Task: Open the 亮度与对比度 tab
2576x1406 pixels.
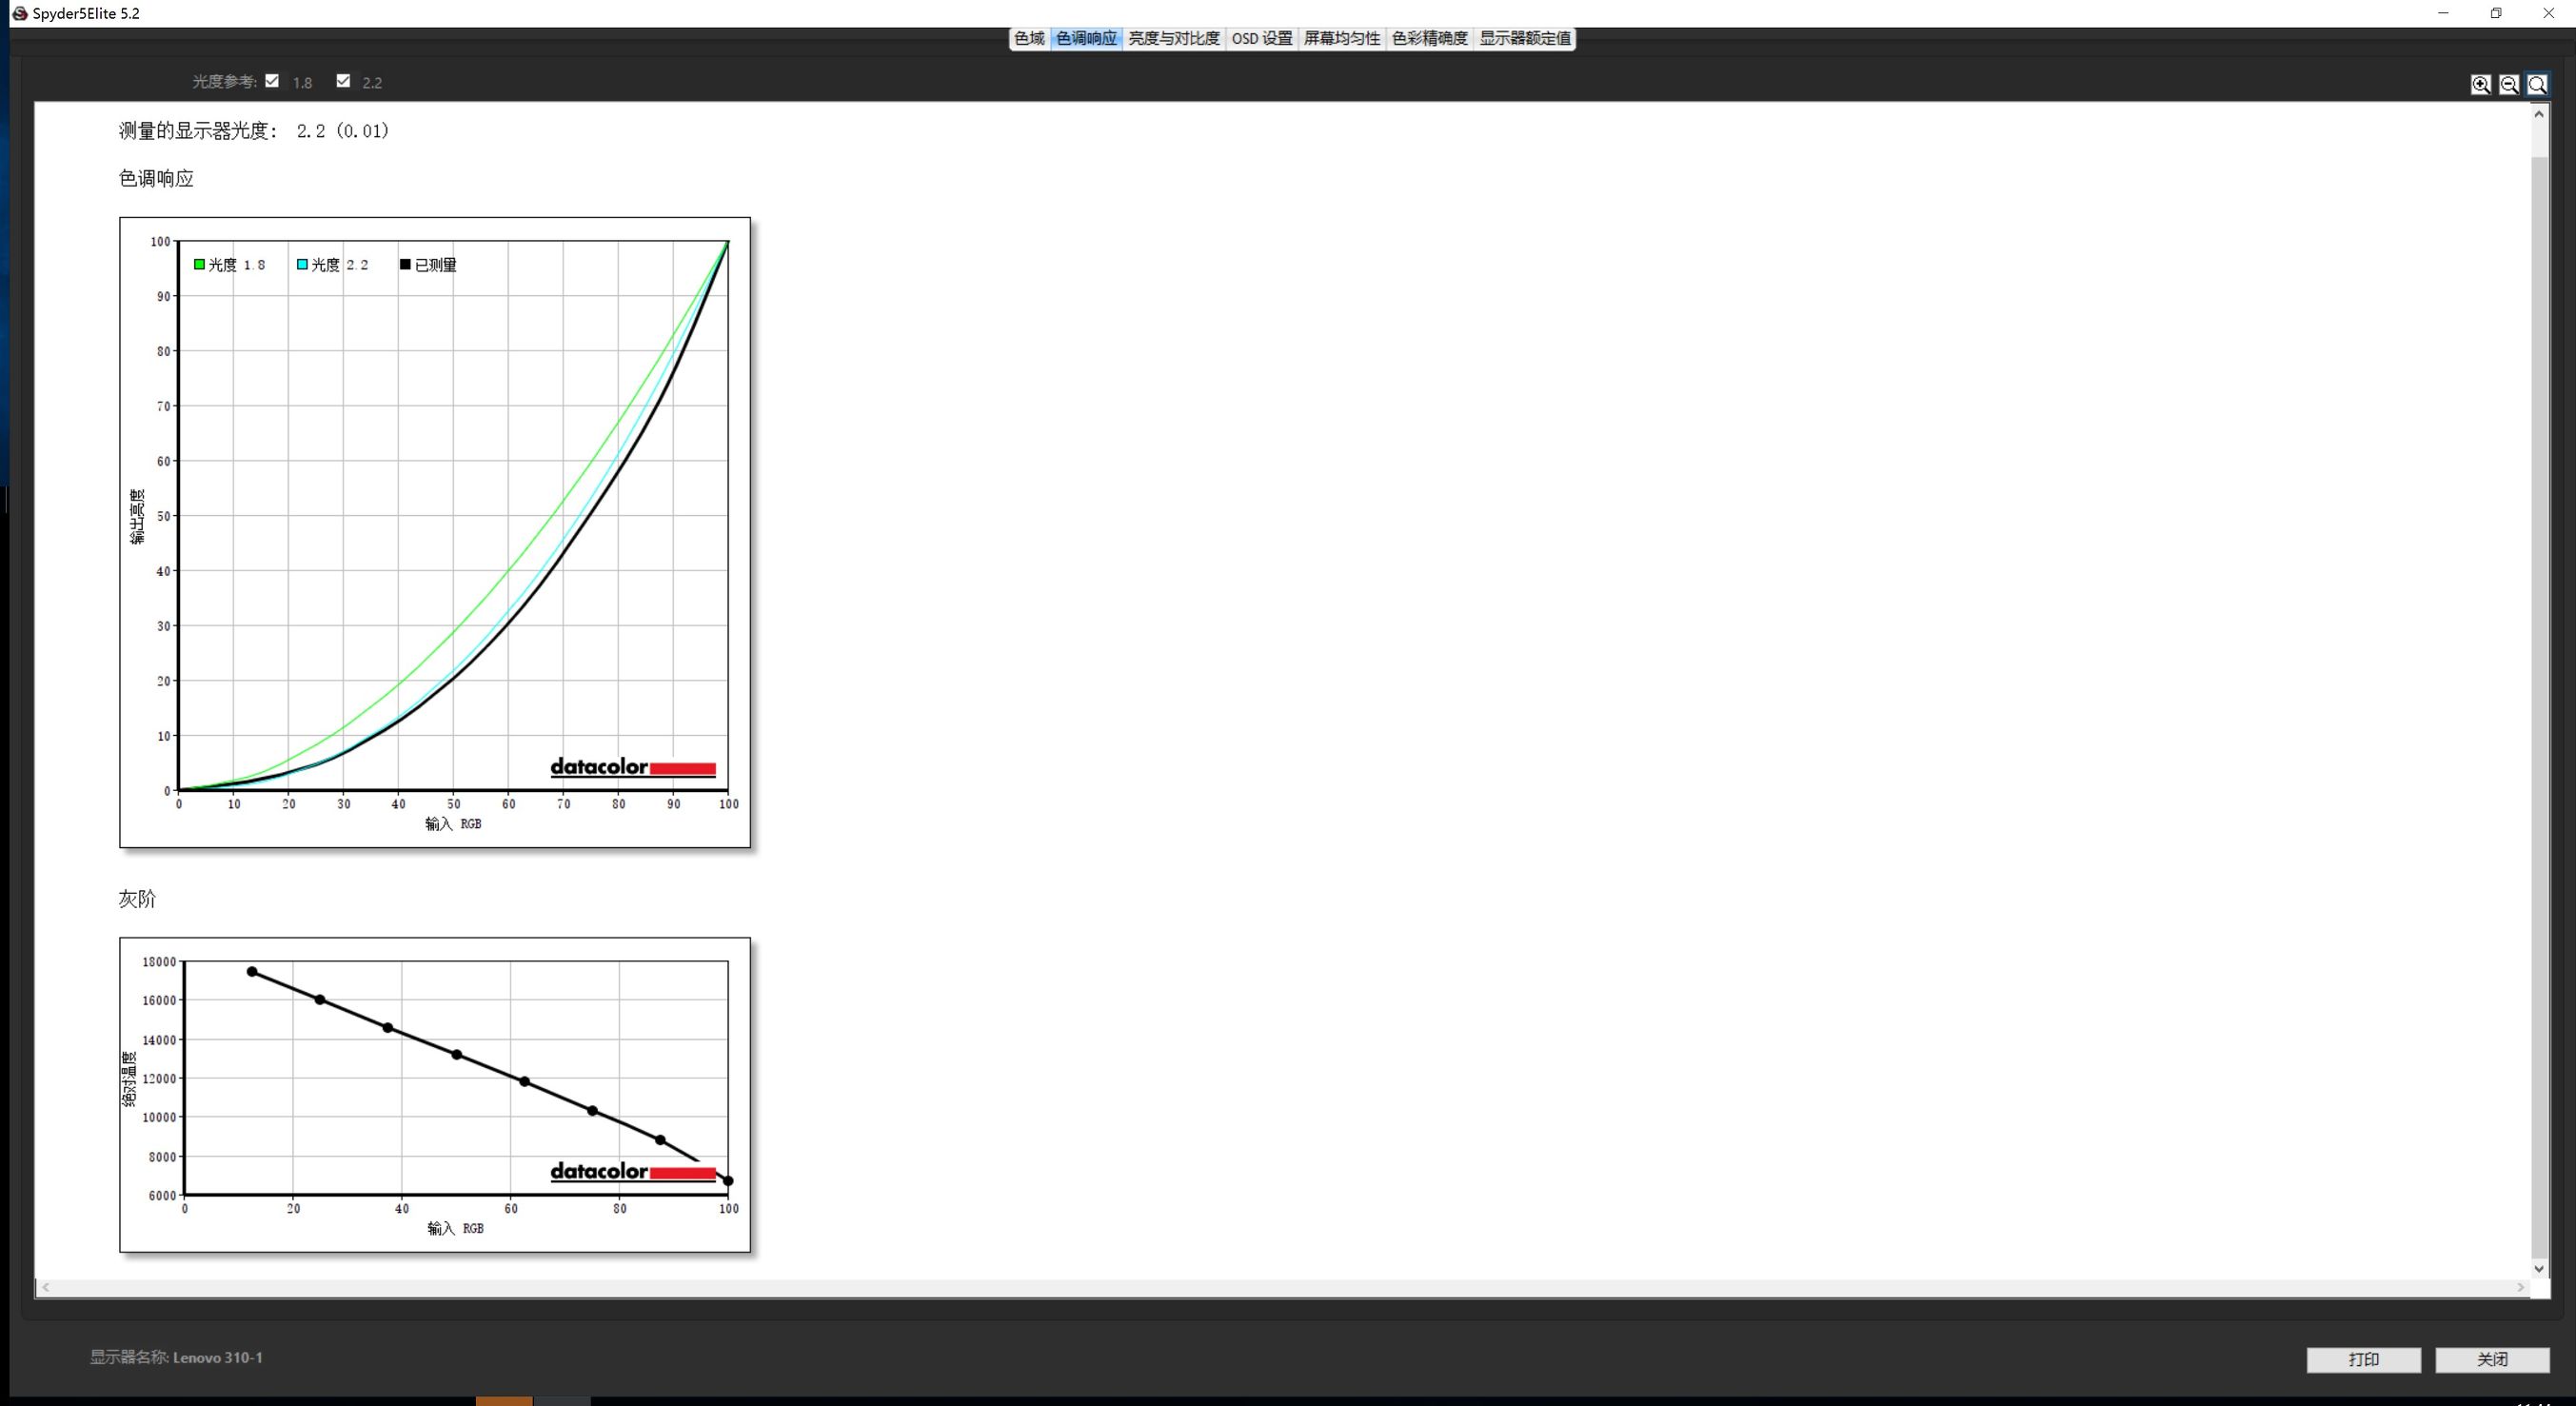Action: pyautogui.click(x=1173, y=38)
